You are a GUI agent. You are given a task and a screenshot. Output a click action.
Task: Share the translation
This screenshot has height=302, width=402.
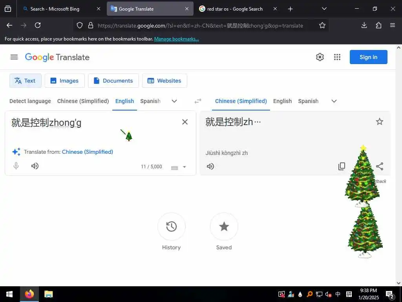(x=380, y=166)
